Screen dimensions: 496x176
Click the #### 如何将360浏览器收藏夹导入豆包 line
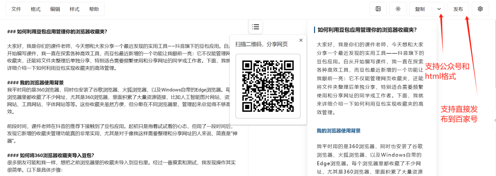coord(51,155)
